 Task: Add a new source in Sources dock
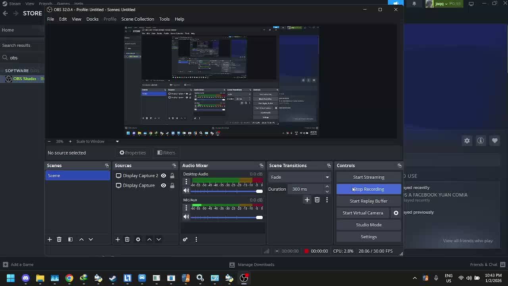click(117, 239)
